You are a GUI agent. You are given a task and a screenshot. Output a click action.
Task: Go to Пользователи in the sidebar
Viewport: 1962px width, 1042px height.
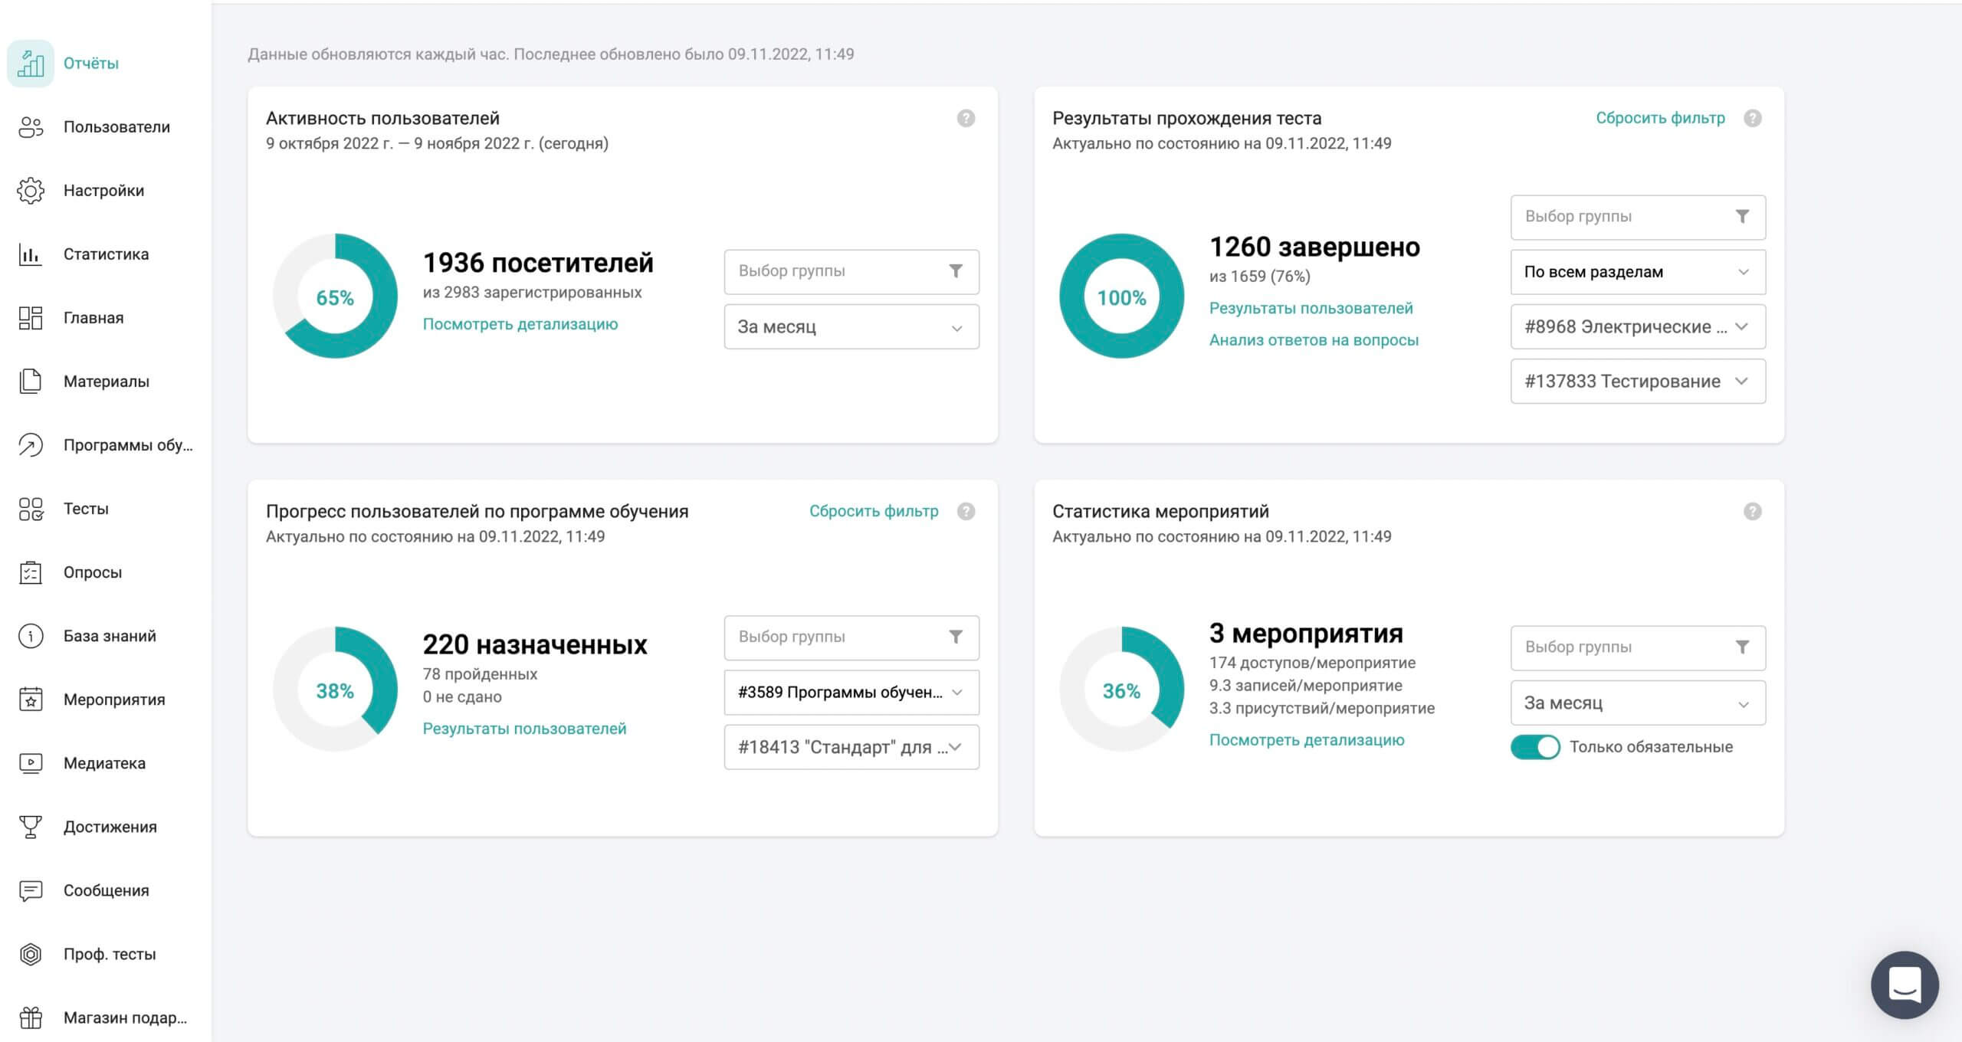(116, 127)
